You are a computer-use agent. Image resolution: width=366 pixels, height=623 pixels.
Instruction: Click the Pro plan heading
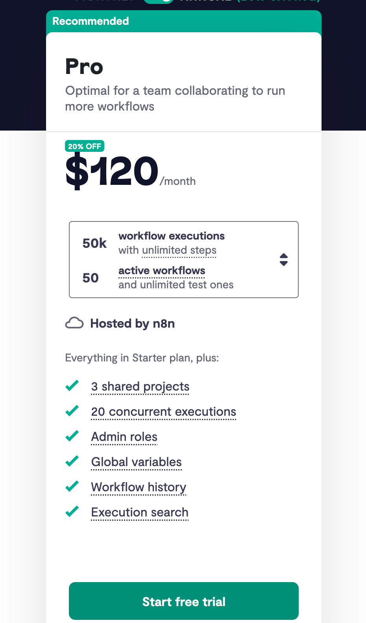[x=84, y=66]
